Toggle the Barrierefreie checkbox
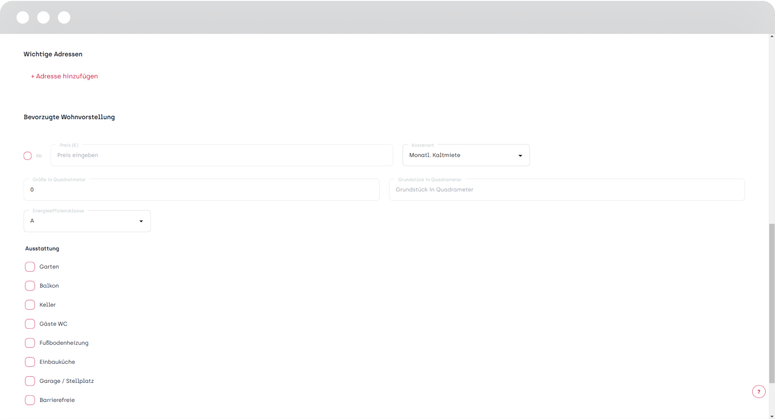This screenshot has height=419, width=775. pyautogui.click(x=30, y=400)
